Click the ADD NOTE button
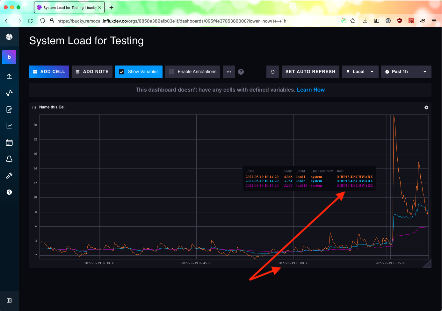This screenshot has height=311, width=442. click(x=92, y=72)
